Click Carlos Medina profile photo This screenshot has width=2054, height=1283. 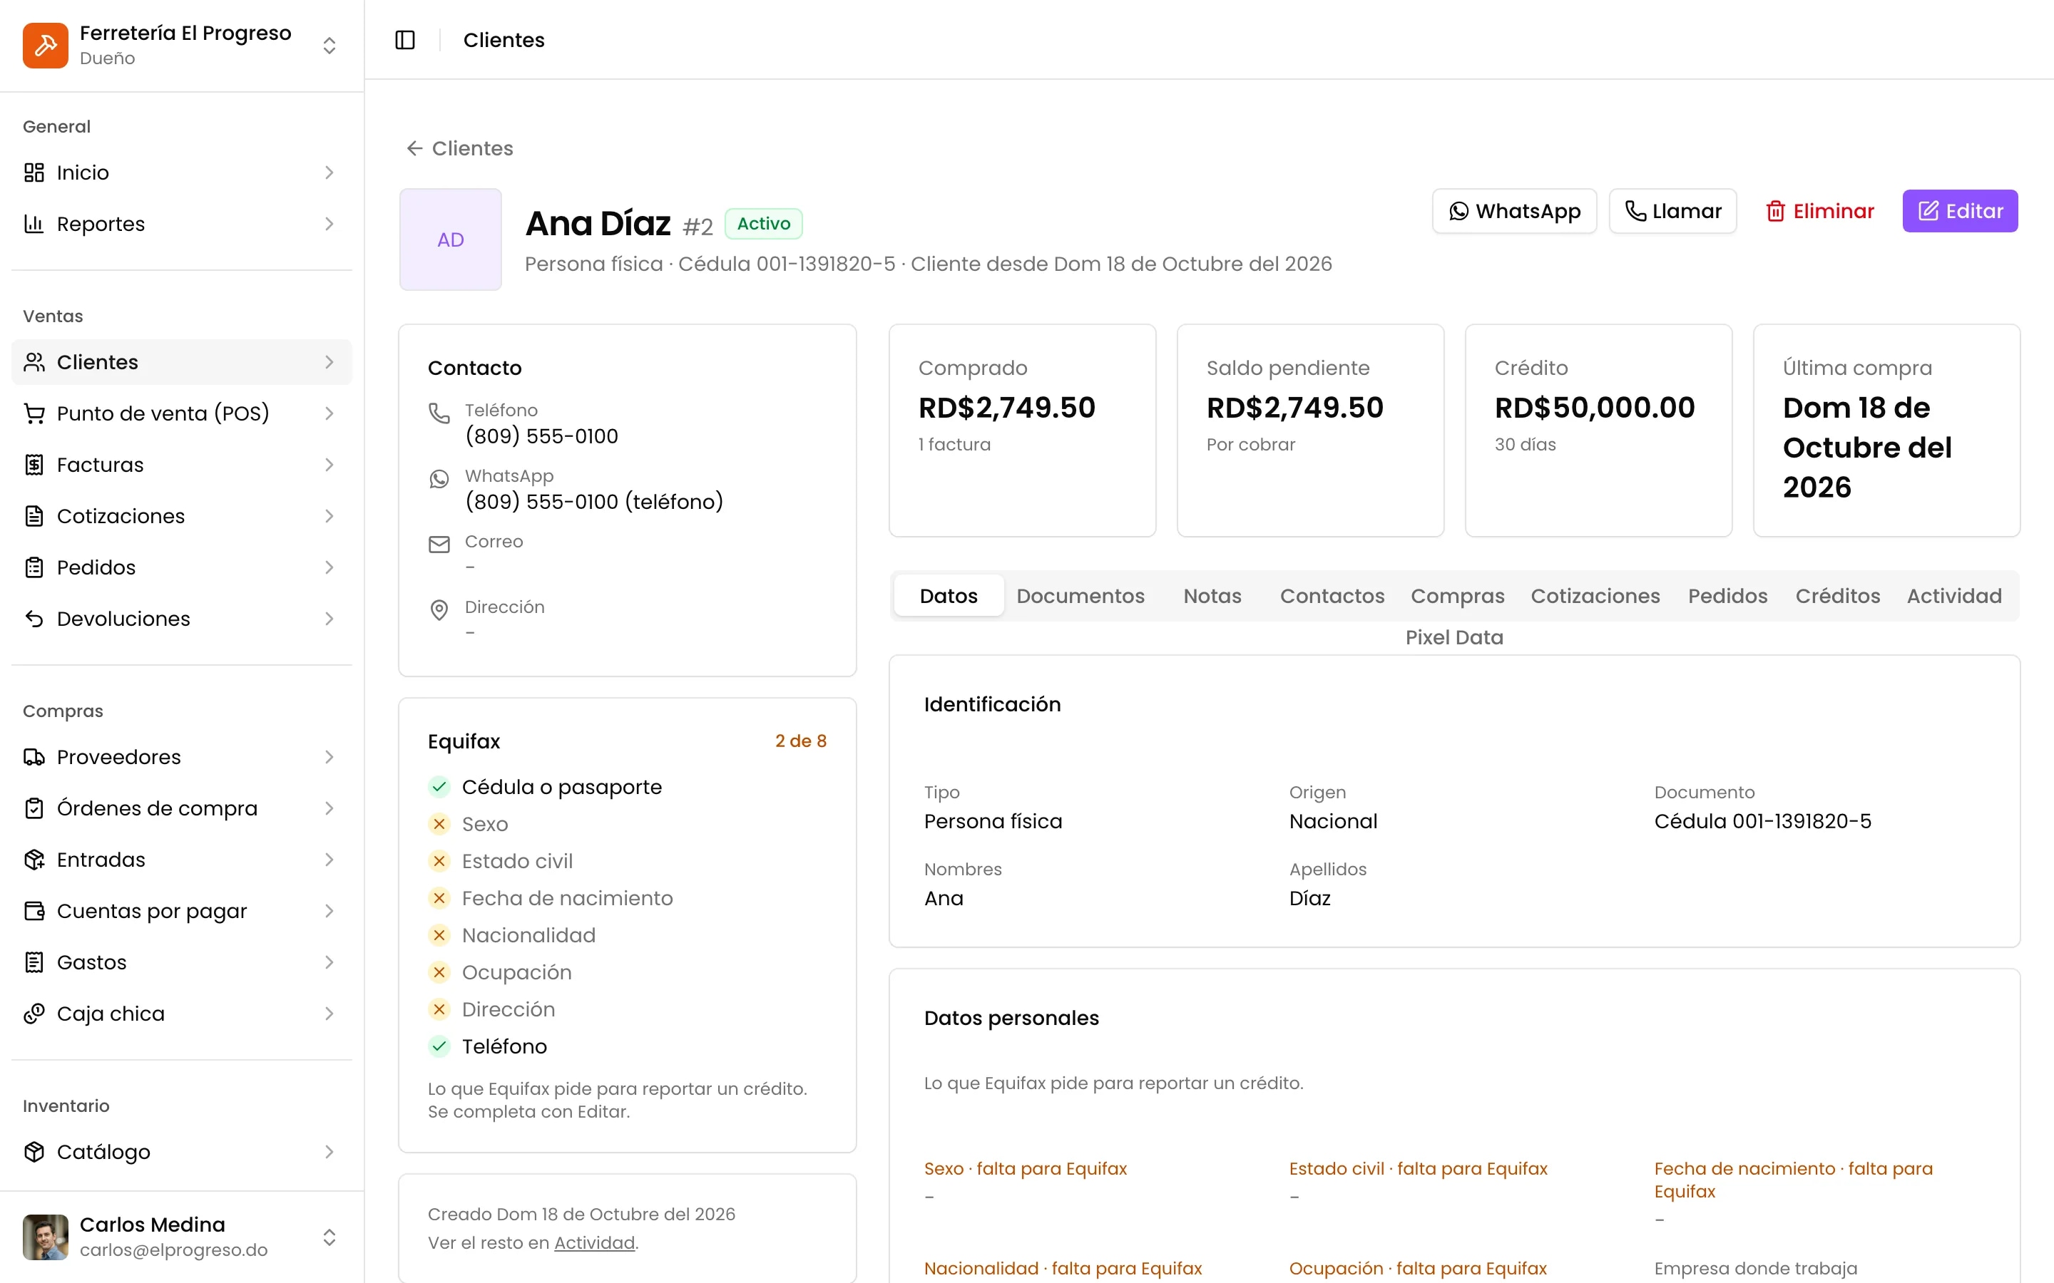point(45,1237)
